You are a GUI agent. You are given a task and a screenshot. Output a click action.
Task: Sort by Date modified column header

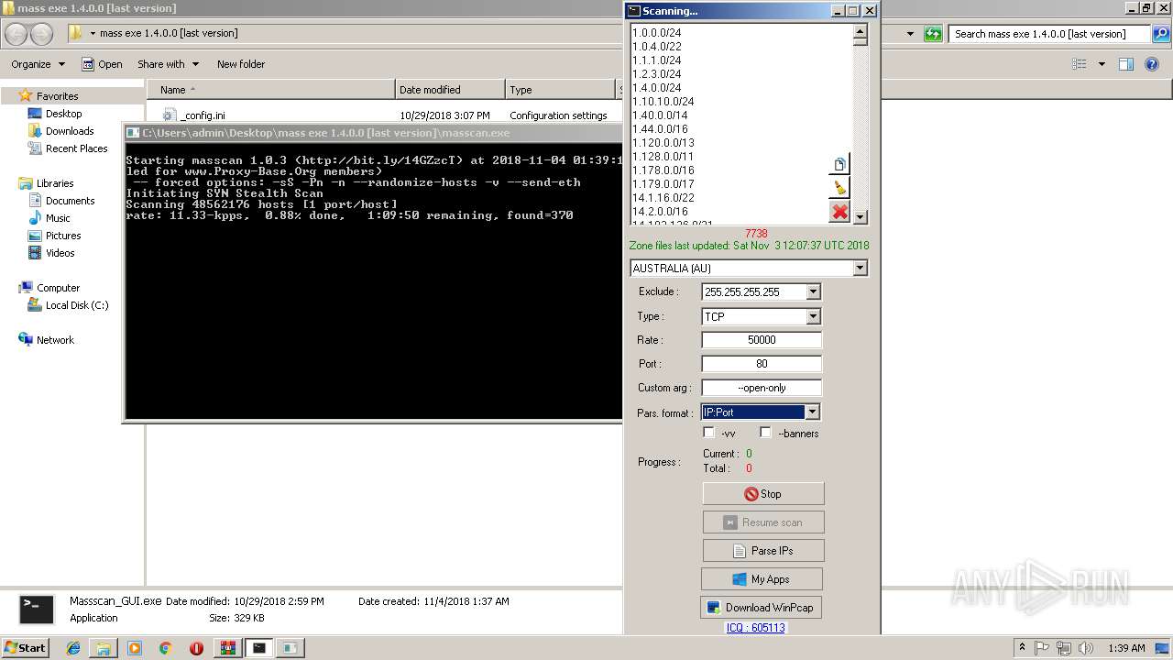(x=450, y=90)
